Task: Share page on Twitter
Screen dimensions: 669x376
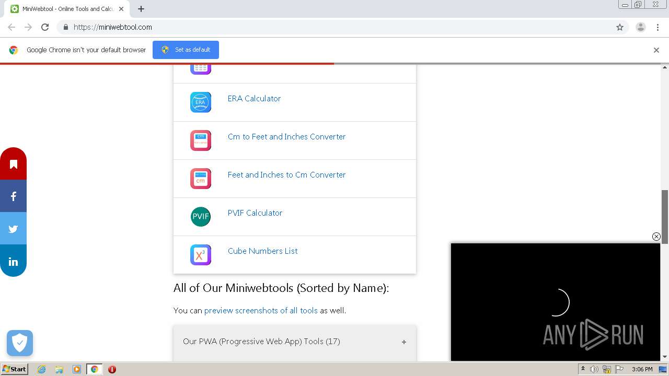Action: (13, 229)
